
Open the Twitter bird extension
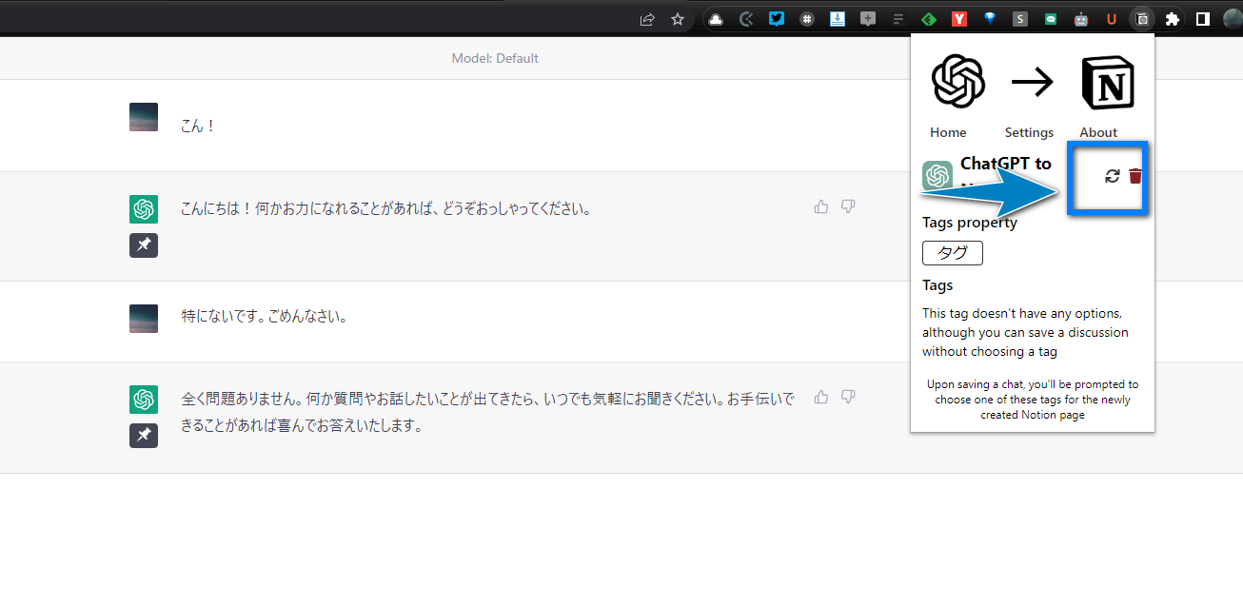point(777,18)
